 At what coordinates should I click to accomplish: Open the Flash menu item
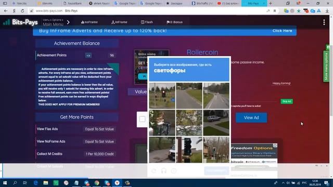coord(147,22)
